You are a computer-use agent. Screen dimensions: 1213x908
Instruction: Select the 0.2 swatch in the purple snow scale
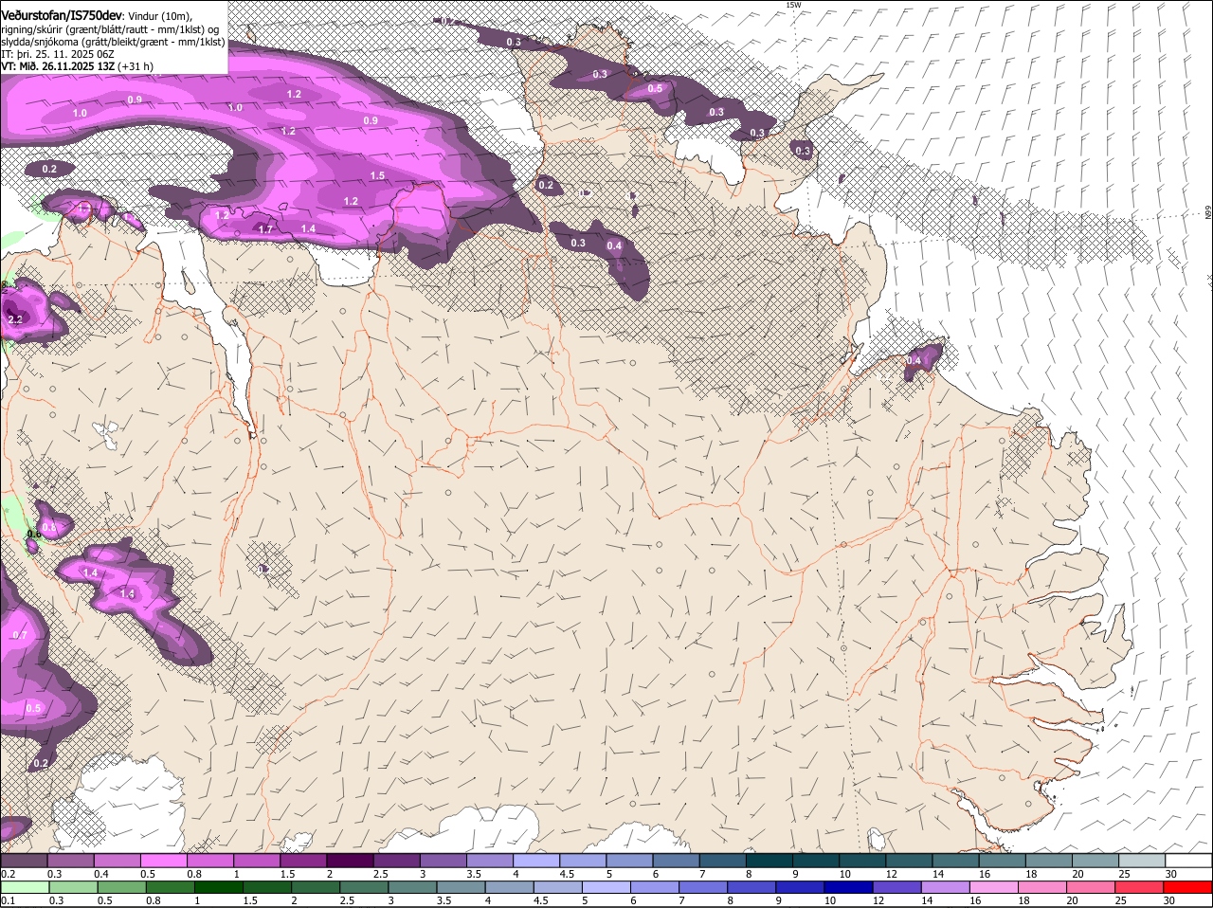(x=24, y=861)
